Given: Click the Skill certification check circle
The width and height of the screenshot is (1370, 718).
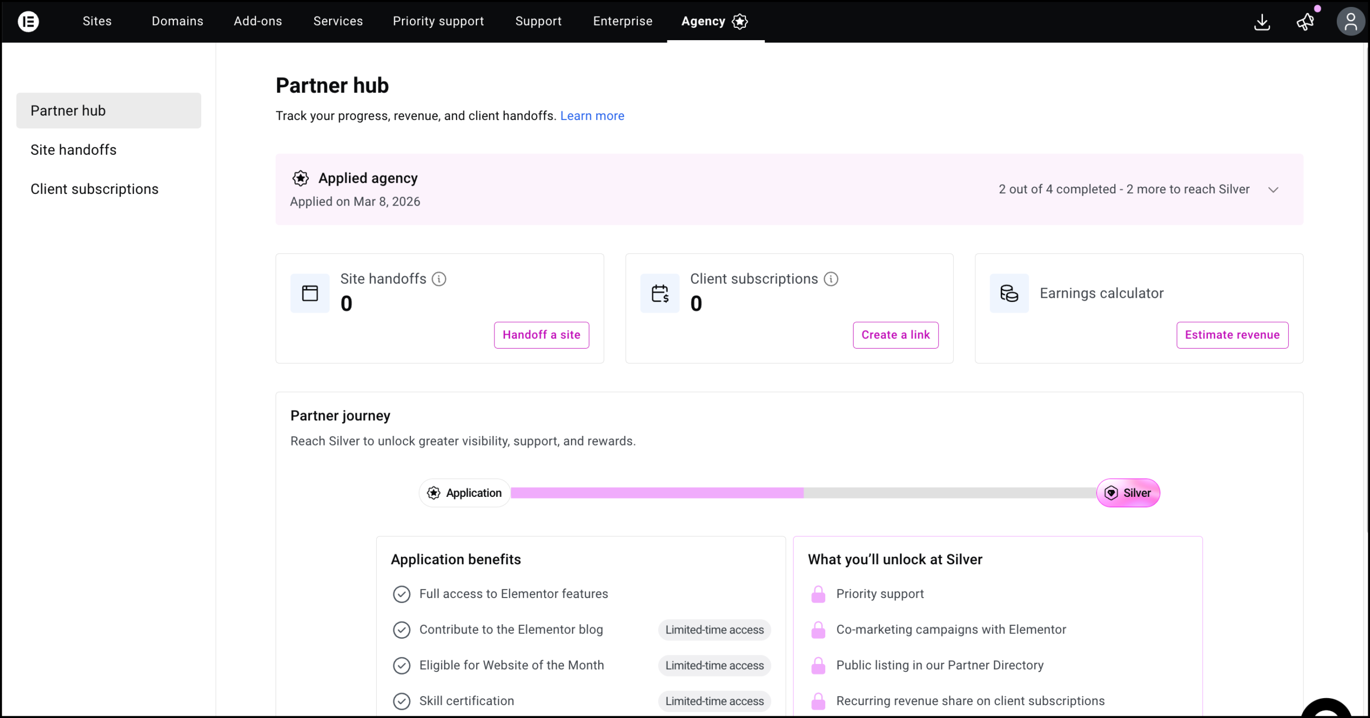Looking at the screenshot, I should click(401, 701).
